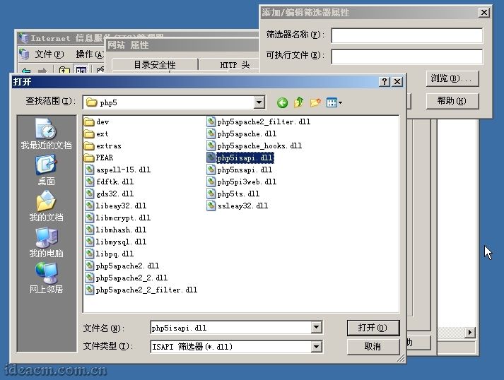Expand the file name dropdown
This screenshot has height=380, width=504.
(x=316, y=328)
